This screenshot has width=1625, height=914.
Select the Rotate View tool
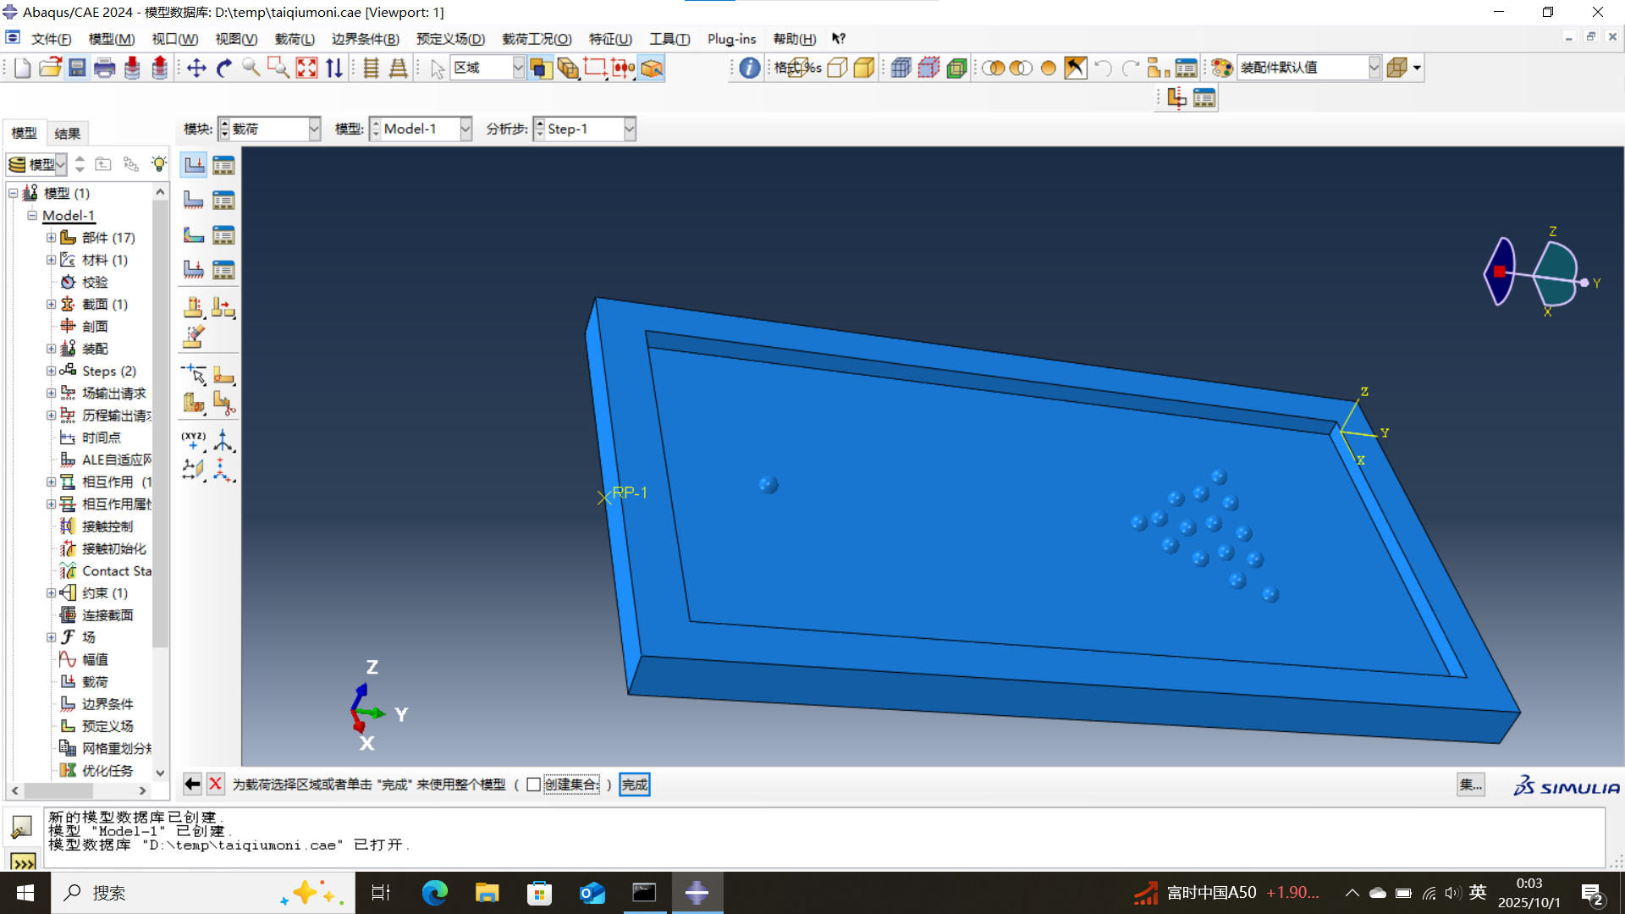(x=224, y=69)
